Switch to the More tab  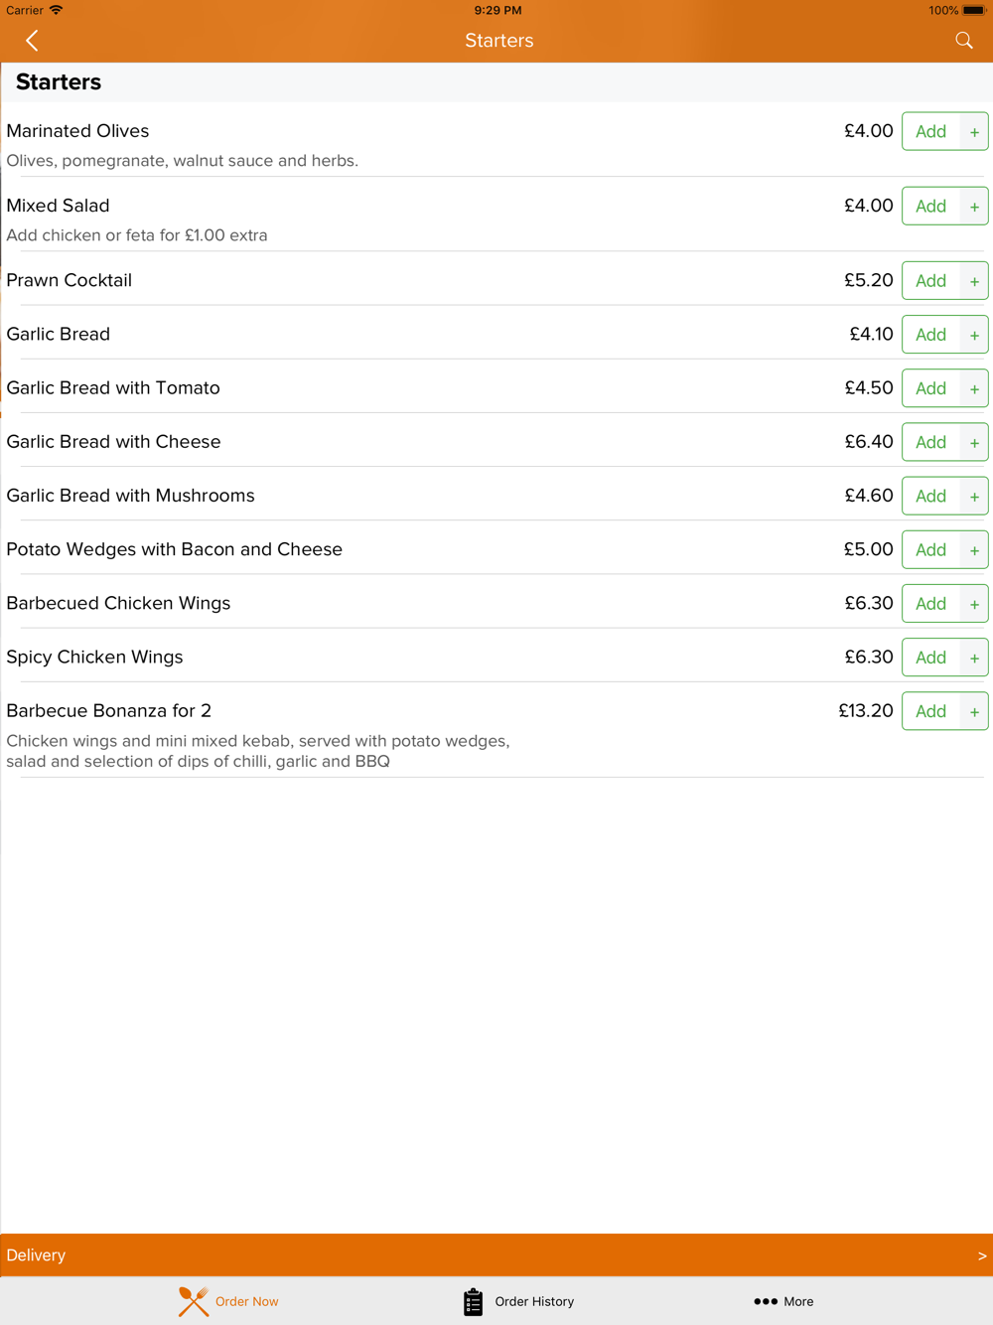(783, 1301)
